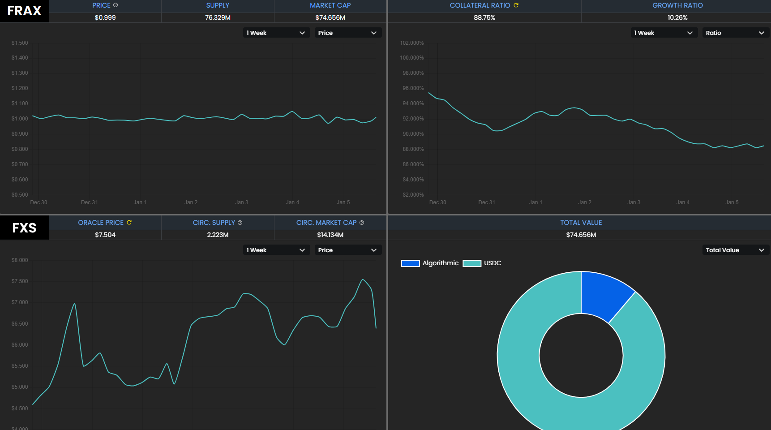The width and height of the screenshot is (771, 430).
Task: Click the refresh icon beside Oracle Price
Action: pos(129,222)
